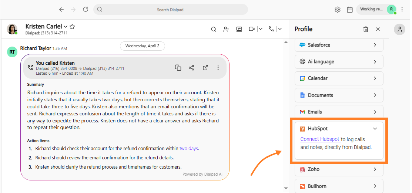Viewport: 412px width, 193px height.
Task: Search within conversation magnifier icon
Action: pos(214,29)
